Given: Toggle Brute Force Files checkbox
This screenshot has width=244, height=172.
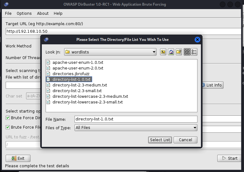Looking at the screenshot, I should click(8, 127).
